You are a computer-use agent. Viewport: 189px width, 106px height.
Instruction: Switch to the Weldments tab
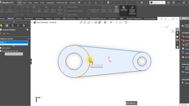pyautogui.click(x=39, y=19)
